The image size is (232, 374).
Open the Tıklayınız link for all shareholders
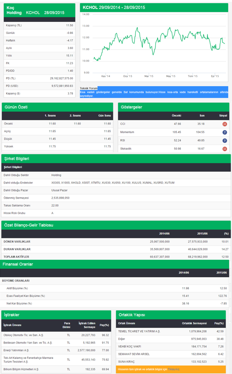click(174, 369)
